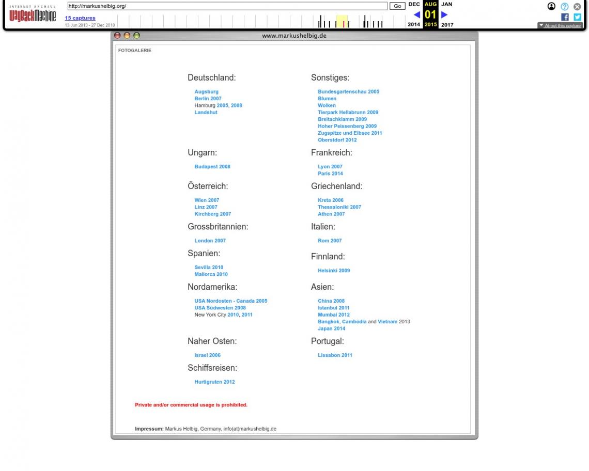Open China 2008 gallery
The width and height of the screenshot is (589, 471).
(331, 301)
